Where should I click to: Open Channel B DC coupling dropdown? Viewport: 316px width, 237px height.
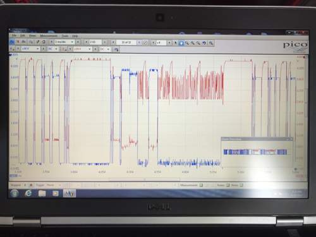click(105, 49)
